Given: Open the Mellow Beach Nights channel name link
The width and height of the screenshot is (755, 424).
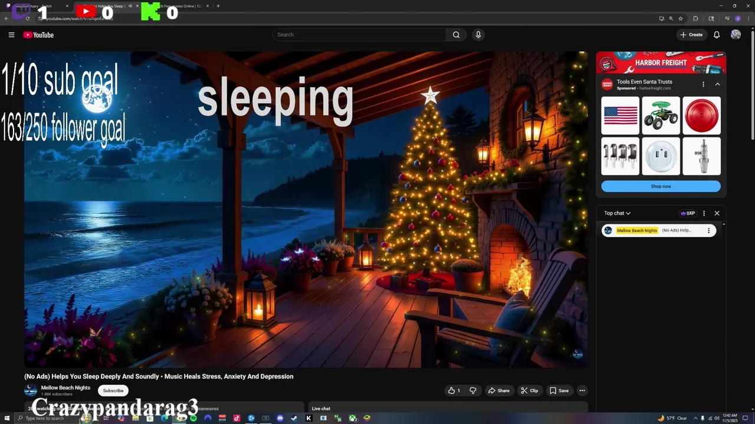Looking at the screenshot, I should tap(65, 387).
